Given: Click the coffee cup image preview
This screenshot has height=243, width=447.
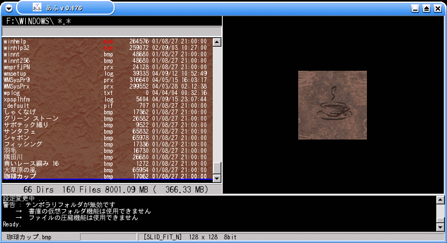Looking at the screenshot, I should pyautogui.click(x=333, y=105).
